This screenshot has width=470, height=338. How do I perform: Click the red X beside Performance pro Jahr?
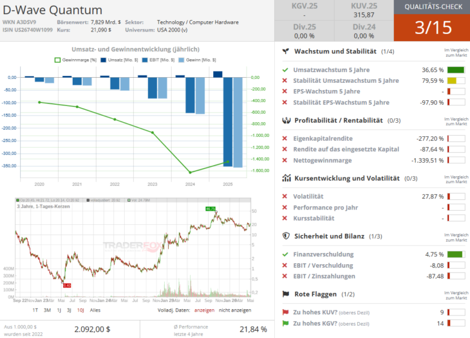(285, 208)
